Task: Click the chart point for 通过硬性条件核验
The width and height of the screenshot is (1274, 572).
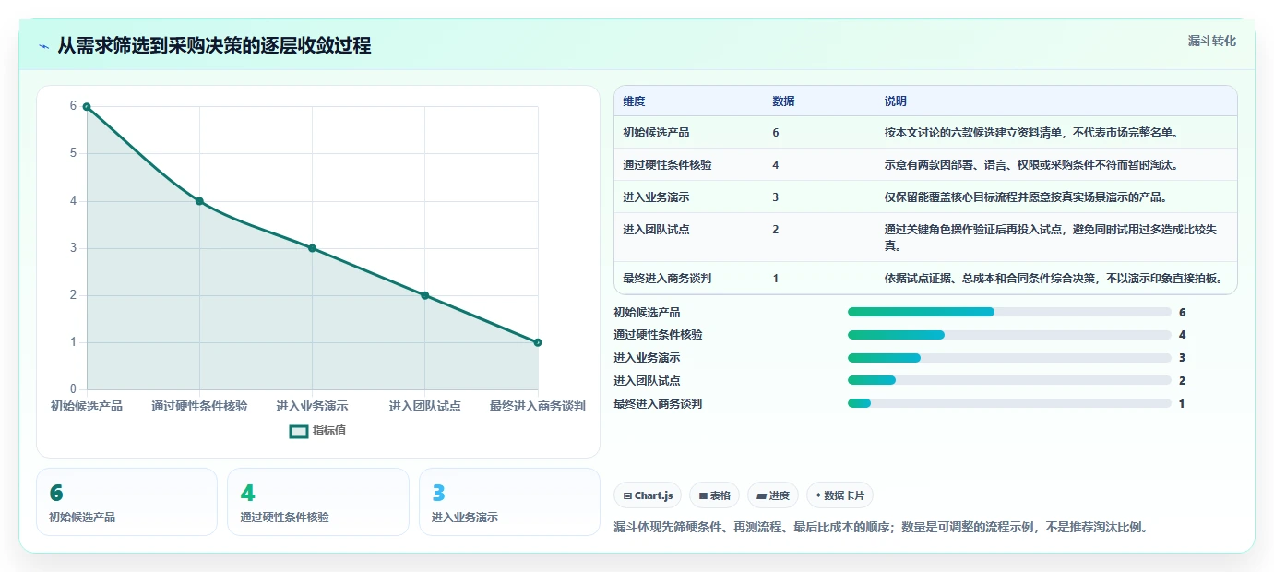Action: [199, 201]
